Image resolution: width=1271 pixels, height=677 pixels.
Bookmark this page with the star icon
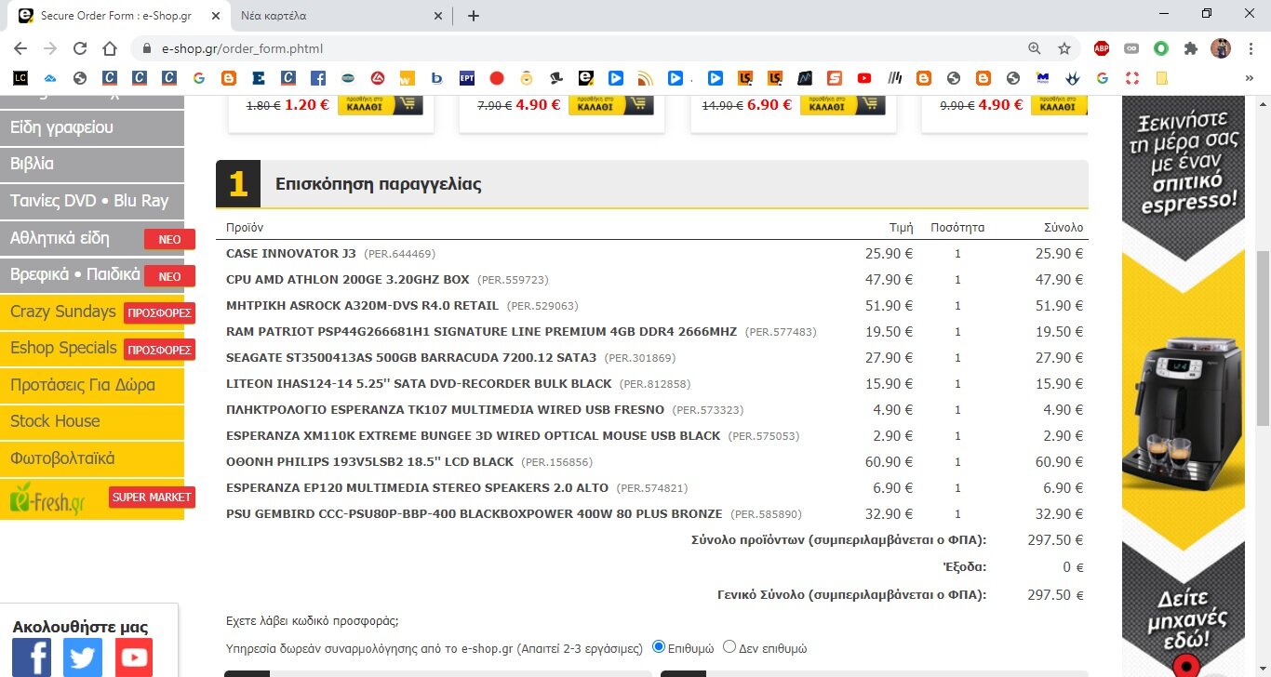1064,48
